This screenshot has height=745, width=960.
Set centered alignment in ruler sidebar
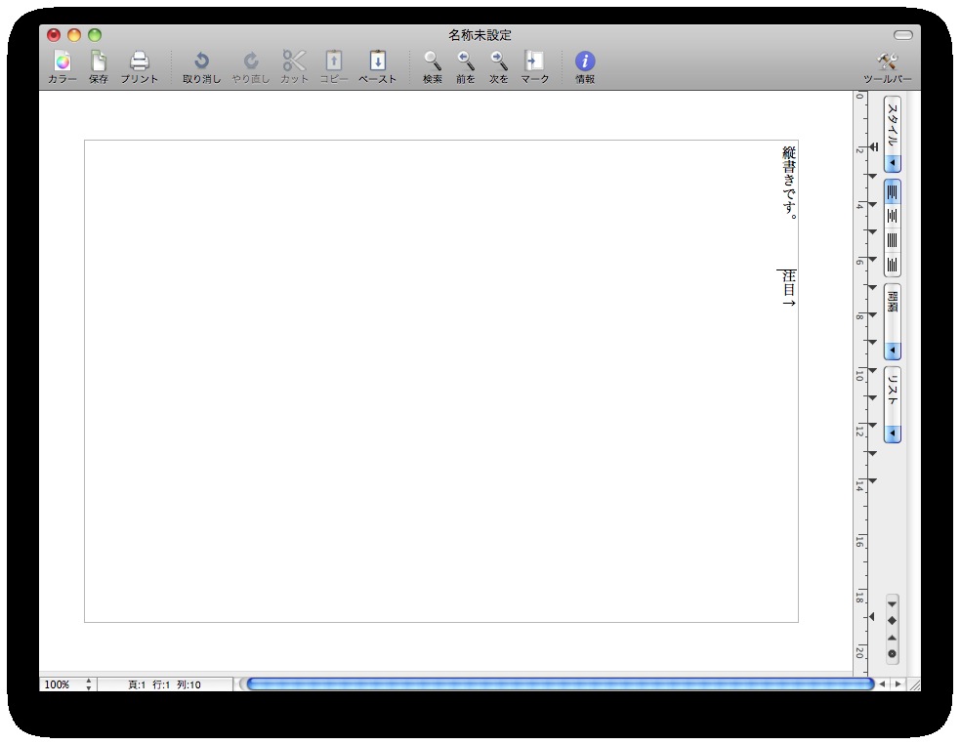892,216
